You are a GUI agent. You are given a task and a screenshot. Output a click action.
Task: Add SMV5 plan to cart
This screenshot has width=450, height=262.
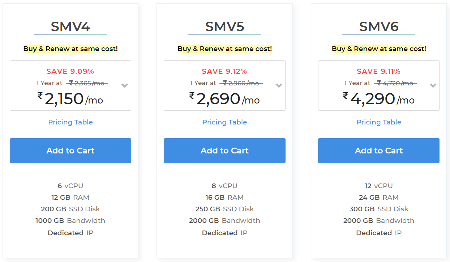[224, 151]
